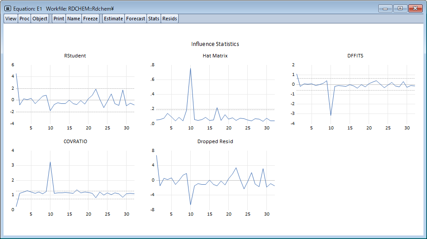427x239 pixels.
Task: Open the View menu
Action: click(x=11, y=19)
